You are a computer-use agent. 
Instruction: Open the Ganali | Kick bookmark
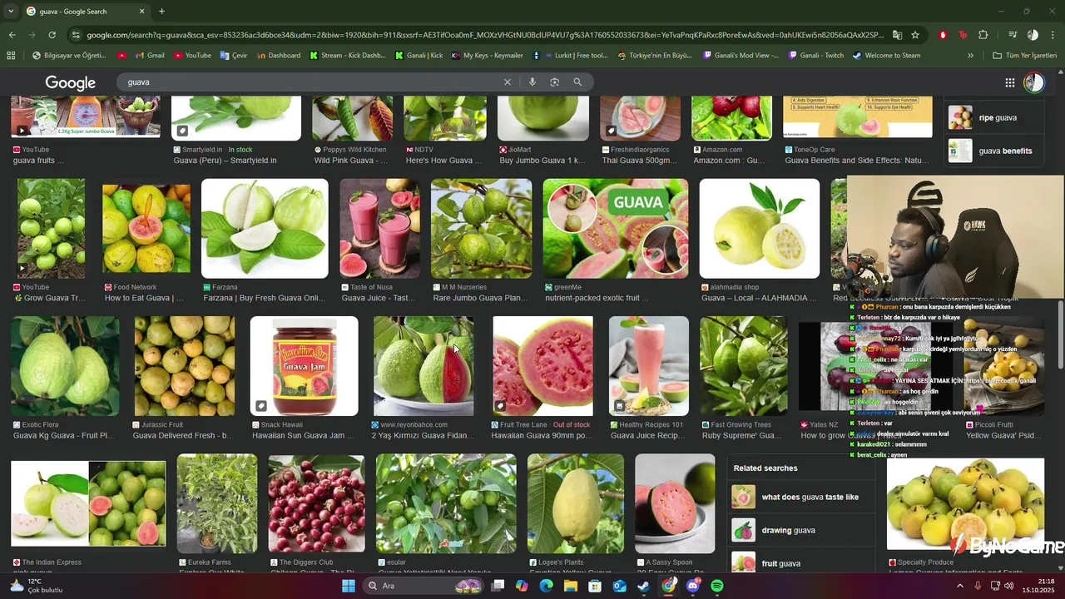click(x=419, y=56)
